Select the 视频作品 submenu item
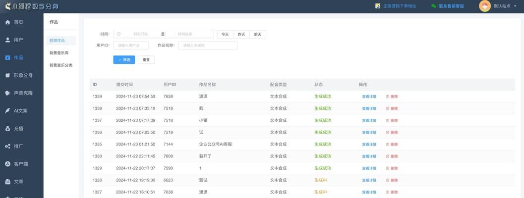Viewport: 524px width, 198px height. (61, 41)
